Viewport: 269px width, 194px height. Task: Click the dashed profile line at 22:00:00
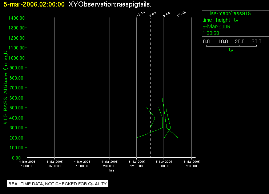click(x=137, y=88)
